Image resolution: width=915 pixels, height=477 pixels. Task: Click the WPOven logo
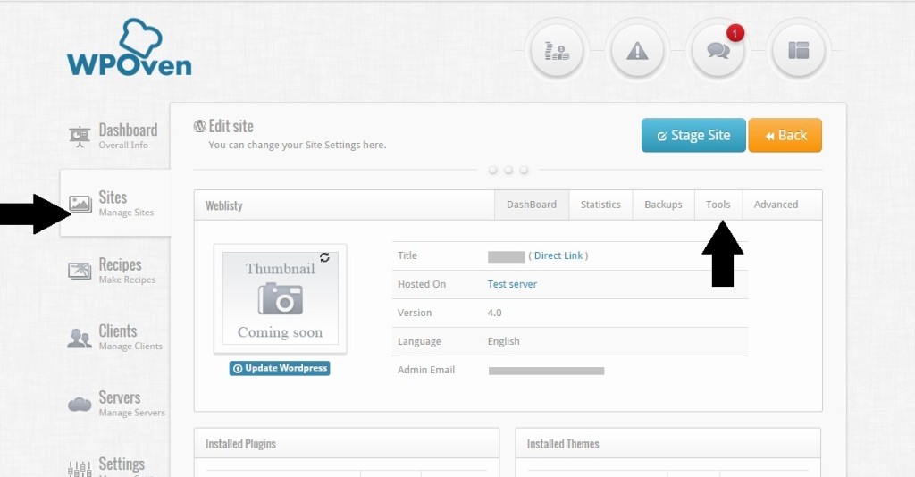pos(129,47)
